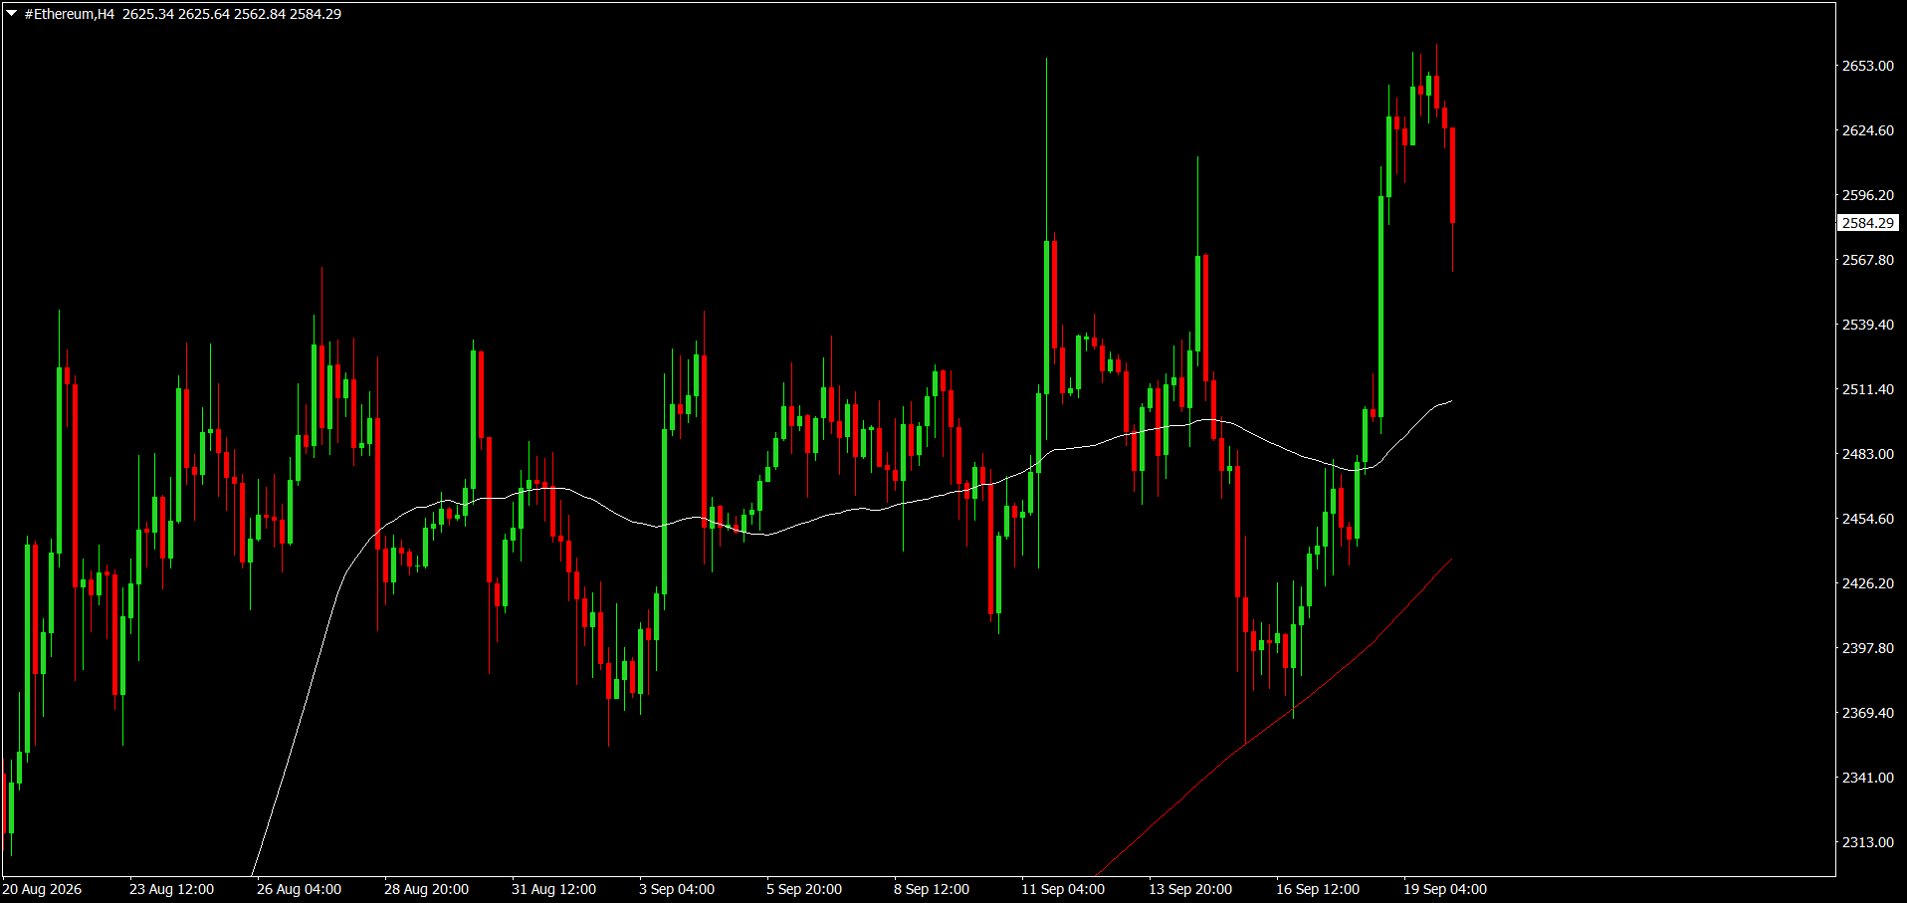Click the 13 Sep 20:00 time label
Screen dimensions: 1907x903
coord(1190,889)
